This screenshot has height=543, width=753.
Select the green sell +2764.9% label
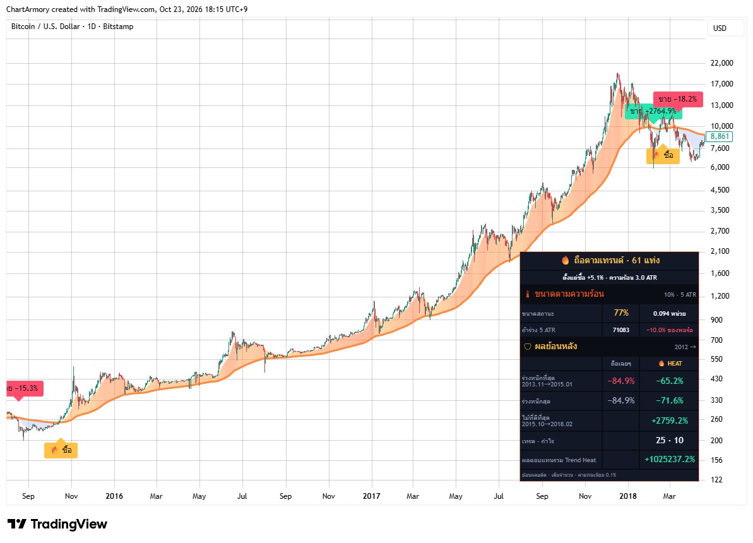click(x=653, y=112)
